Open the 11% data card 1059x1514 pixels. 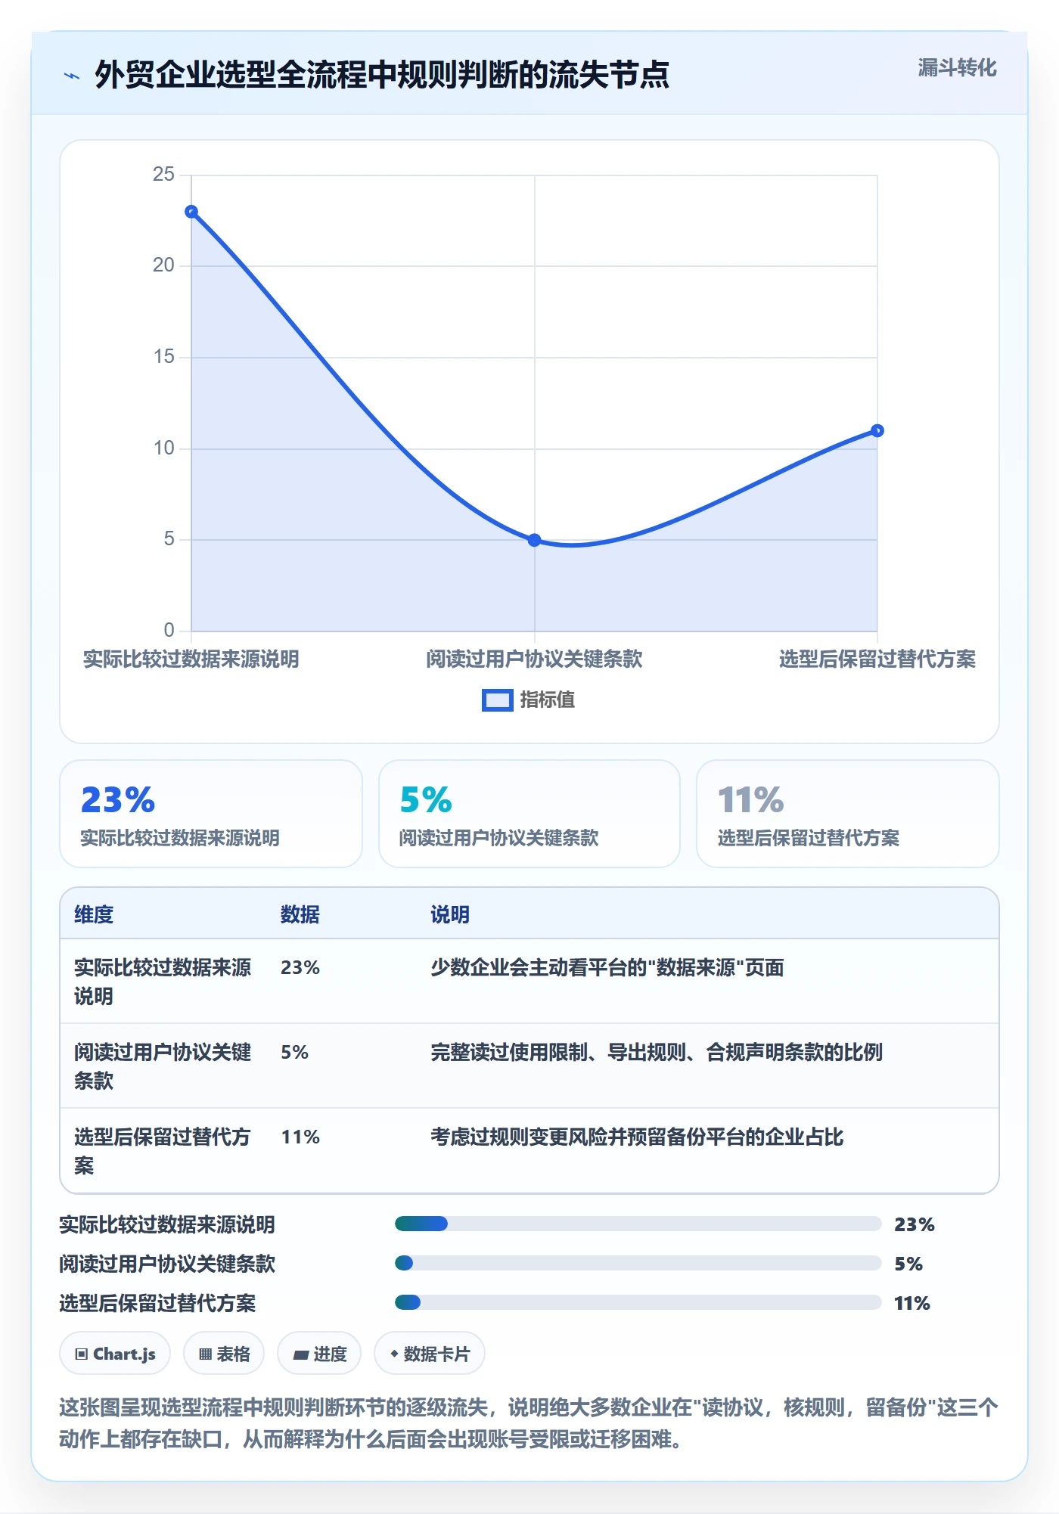tap(848, 814)
